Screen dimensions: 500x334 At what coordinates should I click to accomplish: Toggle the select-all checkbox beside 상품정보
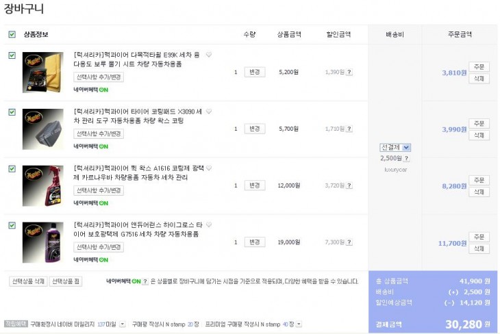[12, 34]
